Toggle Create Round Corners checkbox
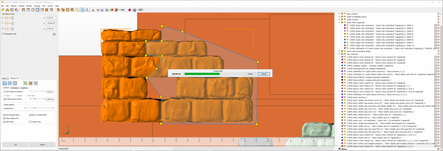 tap(4, 99)
